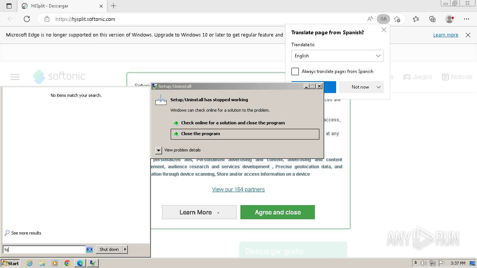This screenshot has height=268, width=477.
Task: Open Windows Explorer from taskbar
Action: [42, 263]
